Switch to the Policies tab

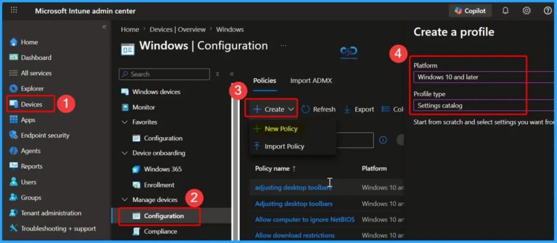pos(265,80)
